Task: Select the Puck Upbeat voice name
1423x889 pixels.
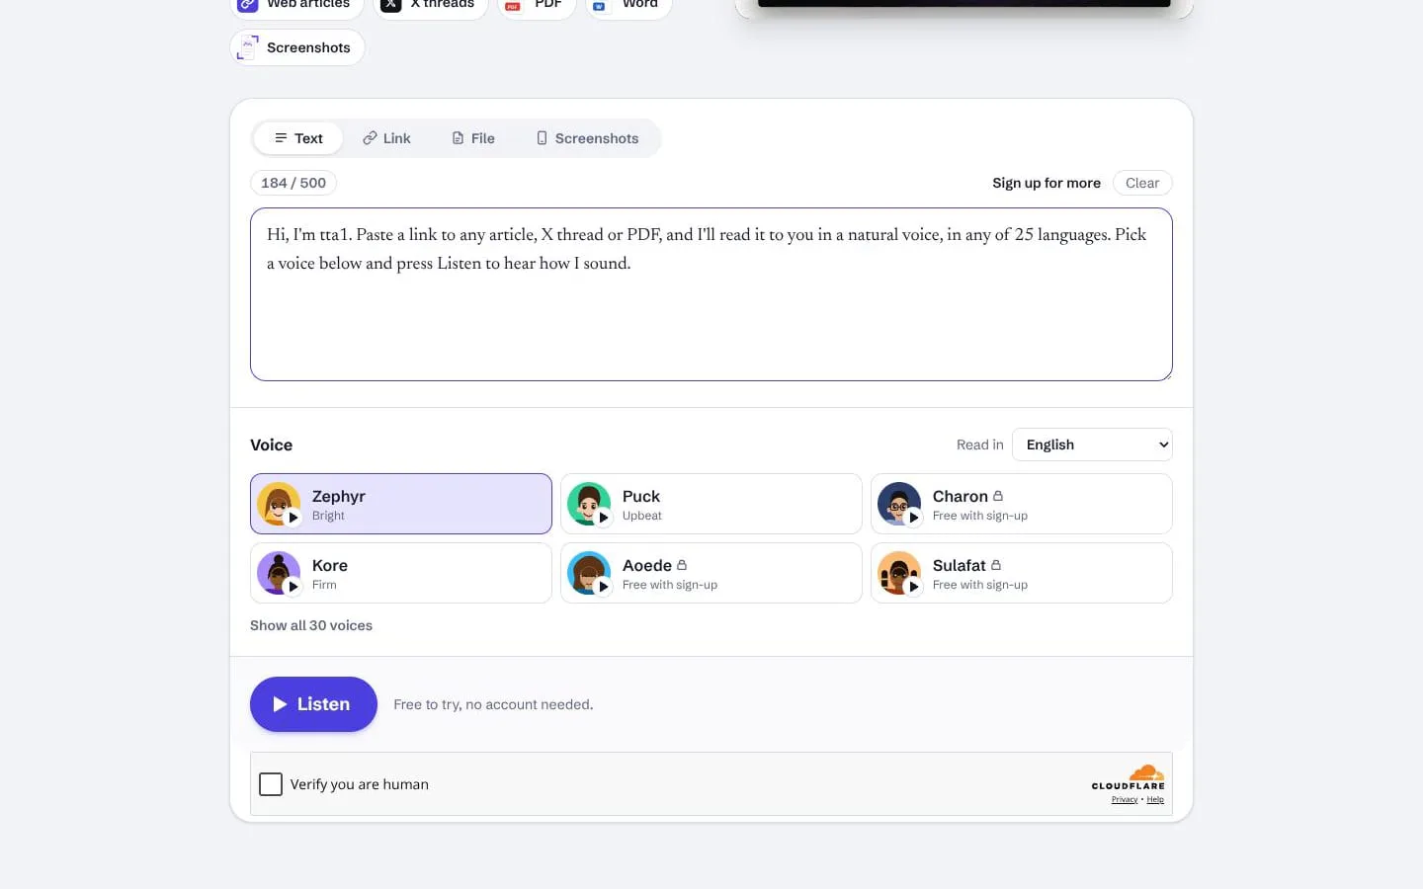Action: (x=641, y=496)
